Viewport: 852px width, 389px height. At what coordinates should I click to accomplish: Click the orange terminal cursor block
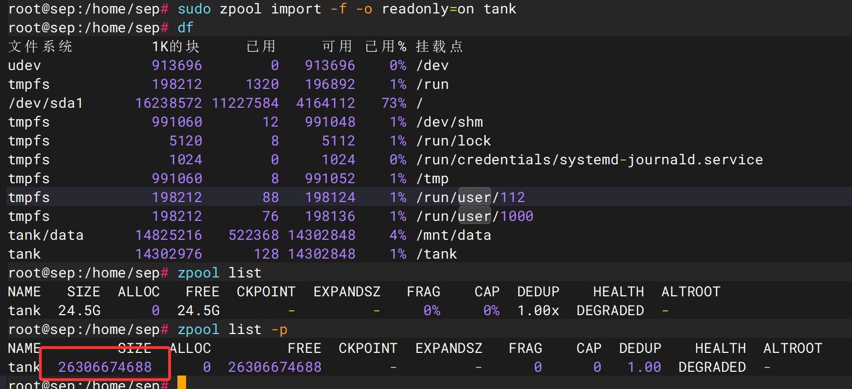182,383
